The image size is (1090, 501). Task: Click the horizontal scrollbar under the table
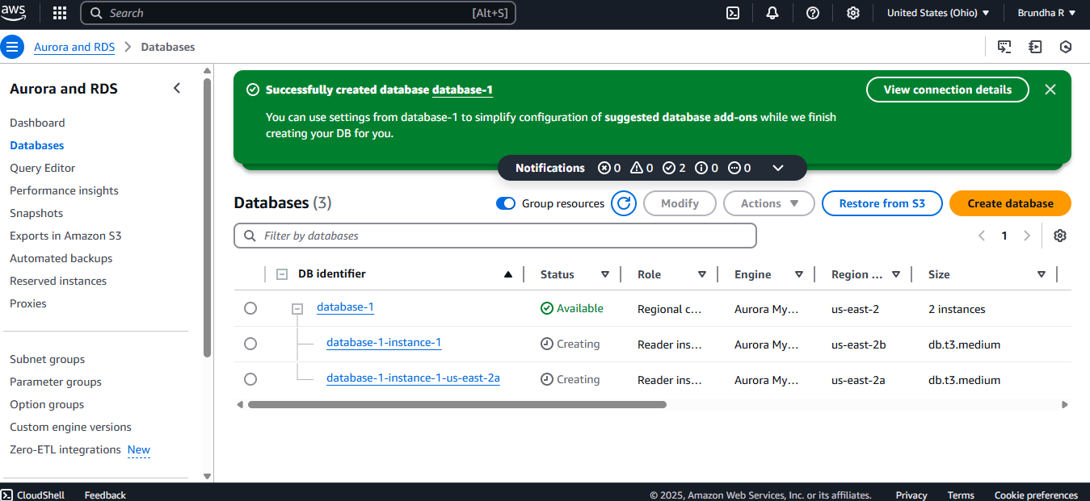point(457,404)
